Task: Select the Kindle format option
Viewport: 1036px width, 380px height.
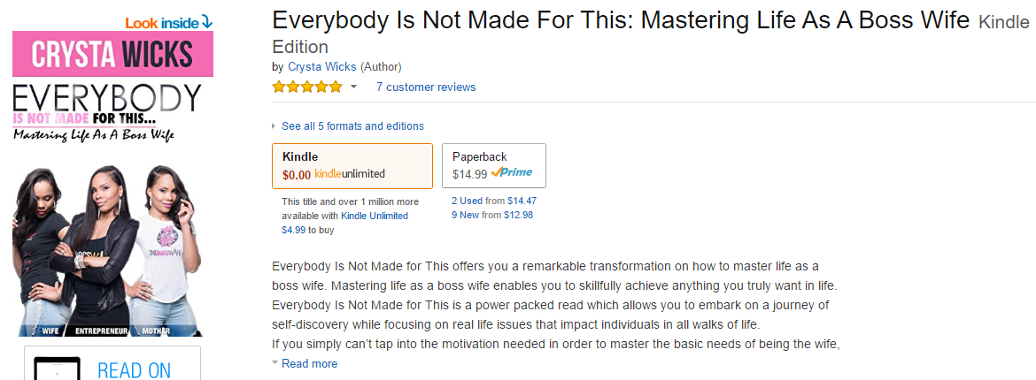Action: [x=352, y=165]
